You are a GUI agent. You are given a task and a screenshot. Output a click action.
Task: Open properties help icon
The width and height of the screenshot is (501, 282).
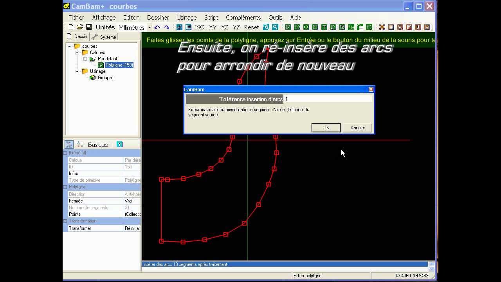[x=119, y=145]
